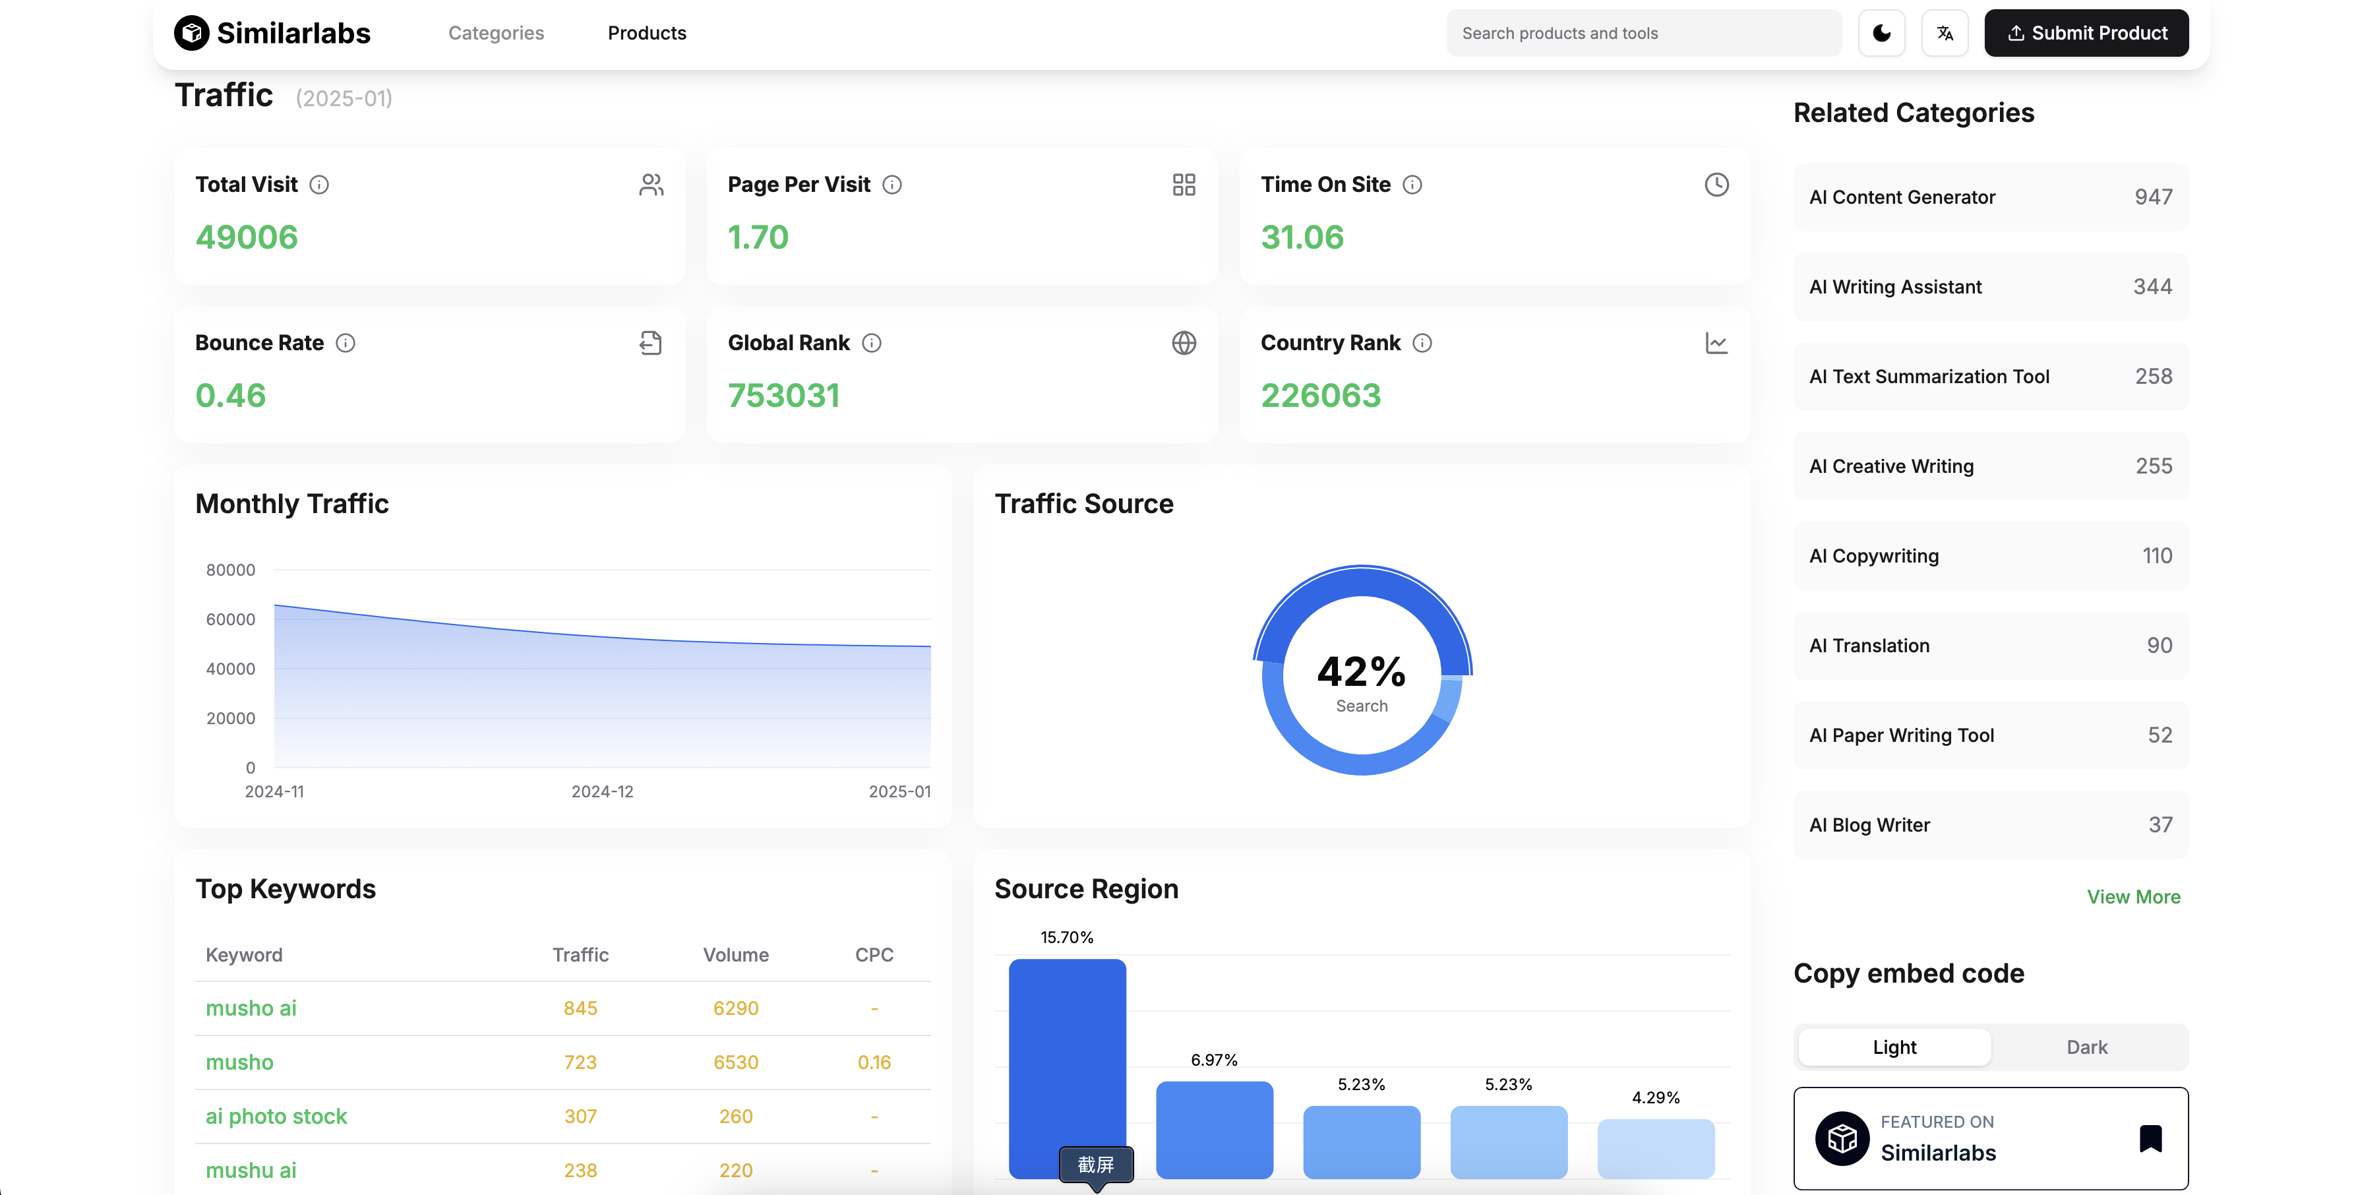Click the CPC column header
Viewport: 2358px width, 1195px height.
coord(873,955)
